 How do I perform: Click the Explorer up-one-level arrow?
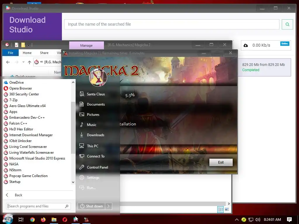[x=29, y=62]
